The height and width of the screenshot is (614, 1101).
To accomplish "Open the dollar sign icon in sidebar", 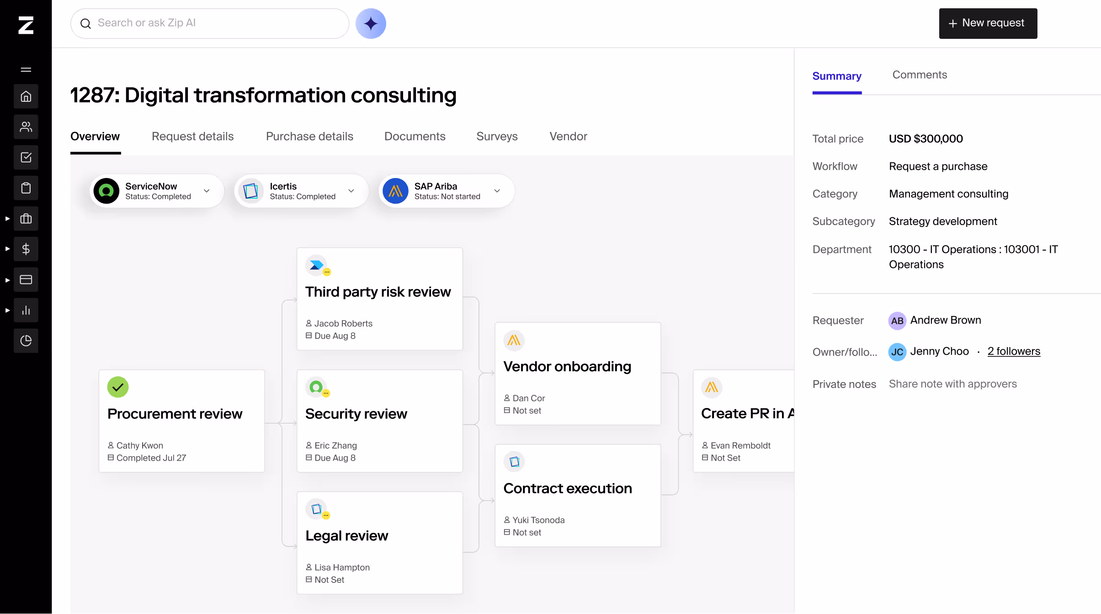I will (26, 249).
